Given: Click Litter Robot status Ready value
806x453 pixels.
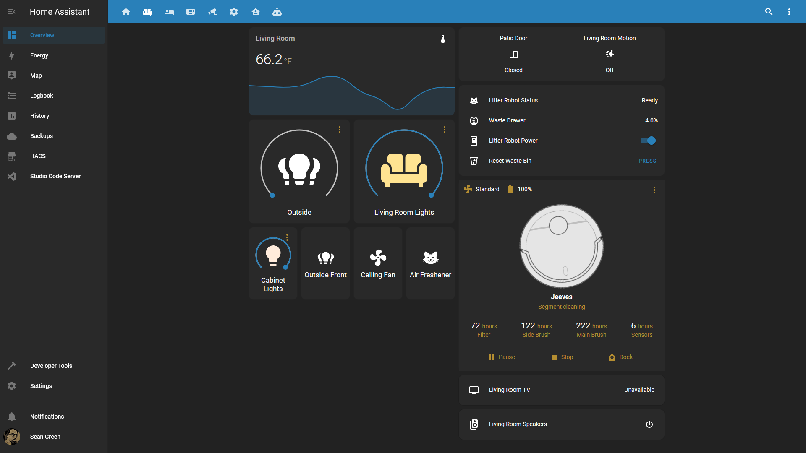Looking at the screenshot, I should point(650,100).
